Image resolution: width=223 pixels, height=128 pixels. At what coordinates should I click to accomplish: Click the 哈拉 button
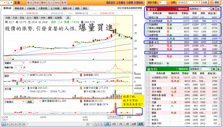pos(57,2)
